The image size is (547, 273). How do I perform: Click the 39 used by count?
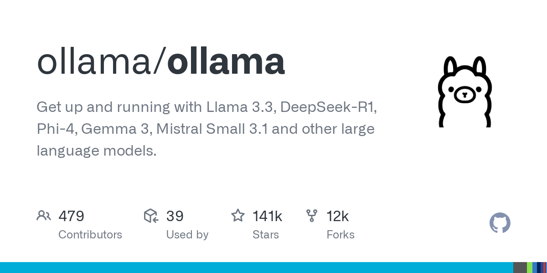coord(175,216)
